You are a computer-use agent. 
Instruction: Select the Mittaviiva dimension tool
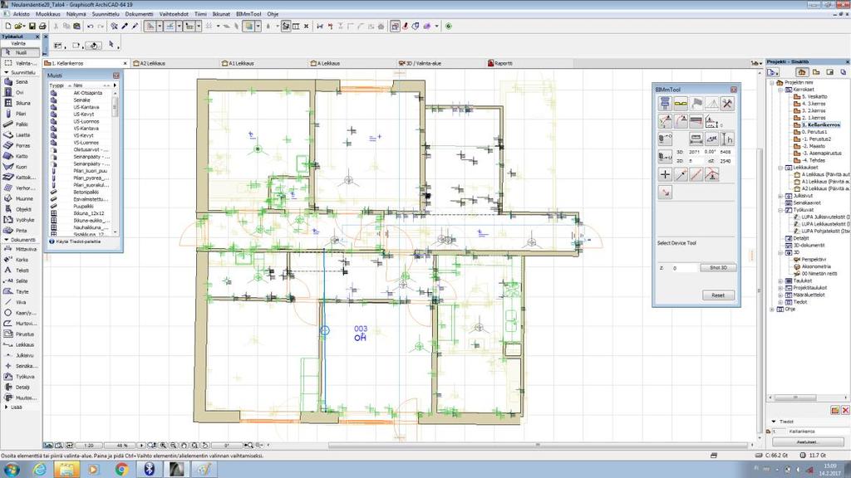(x=20, y=249)
